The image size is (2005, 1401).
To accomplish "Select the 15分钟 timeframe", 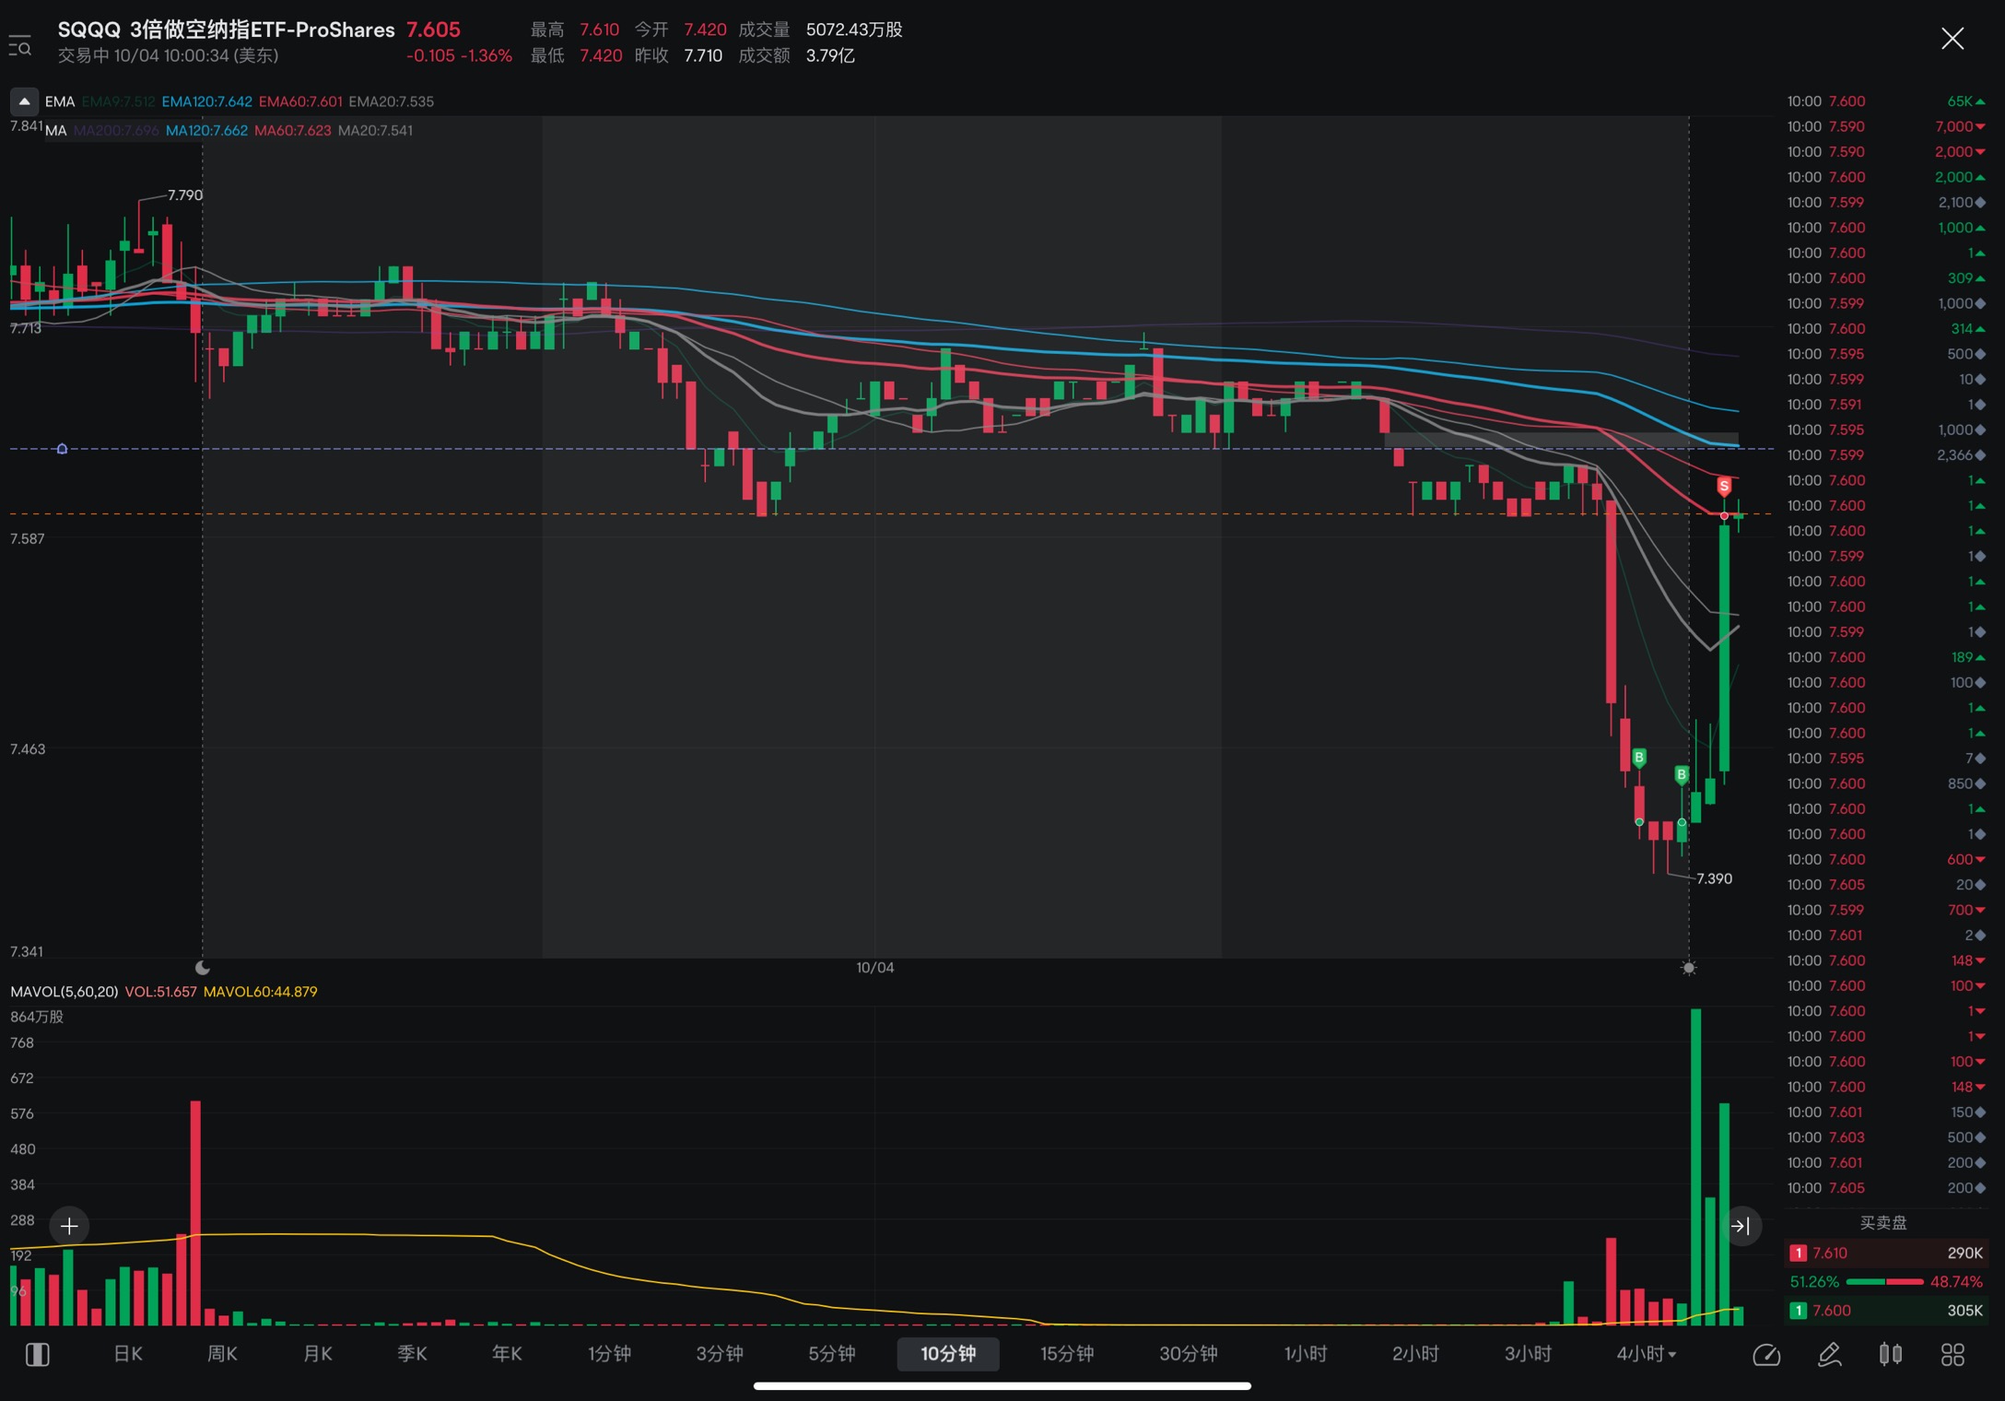I will click(1067, 1354).
